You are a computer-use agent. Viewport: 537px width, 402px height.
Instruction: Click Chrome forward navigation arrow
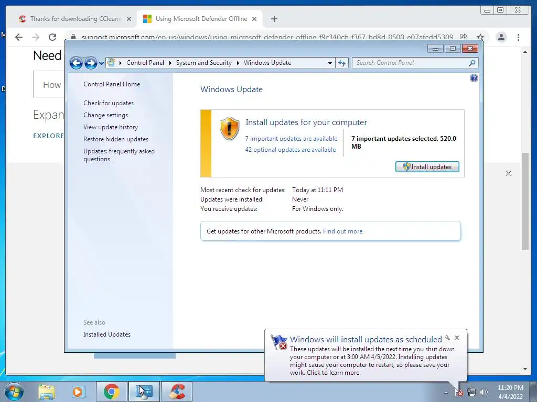[x=36, y=37]
